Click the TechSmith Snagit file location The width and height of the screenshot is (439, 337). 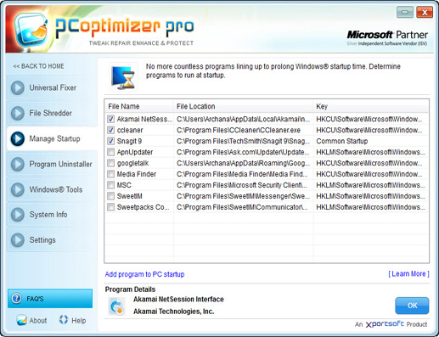pos(243,141)
